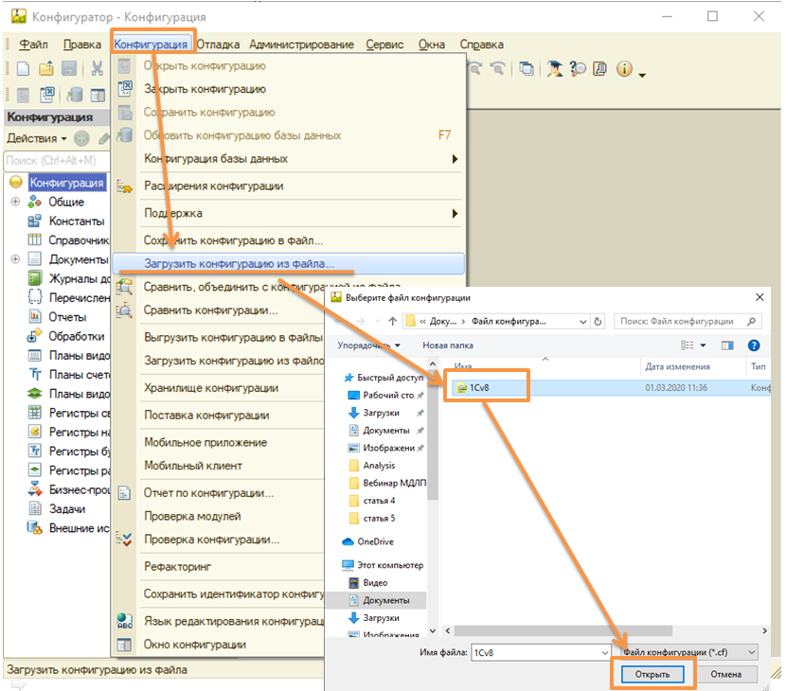786x691 pixels.
Task: Open the Упорядочить dropdown
Action: coord(368,345)
